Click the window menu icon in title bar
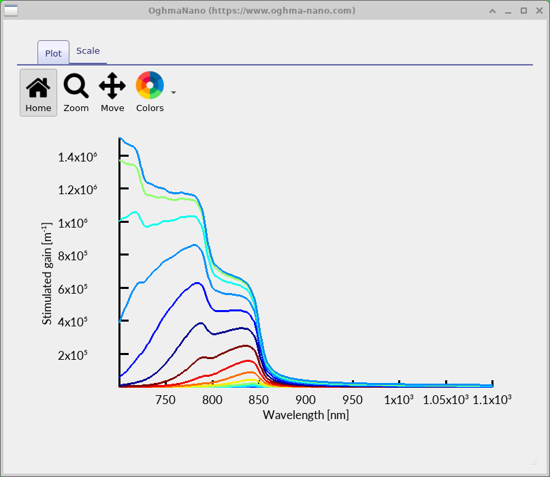Image resolution: width=550 pixels, height=477 pixels. [11, 10]
